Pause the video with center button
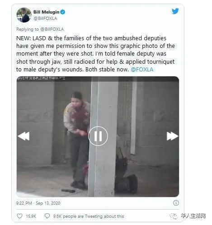The height and width of the screenshot is (225, 212). pos(98,136)
